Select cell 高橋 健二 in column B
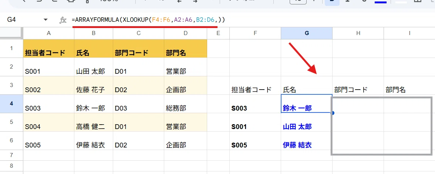Screen dimensions: 435x174 click(94, 122)
